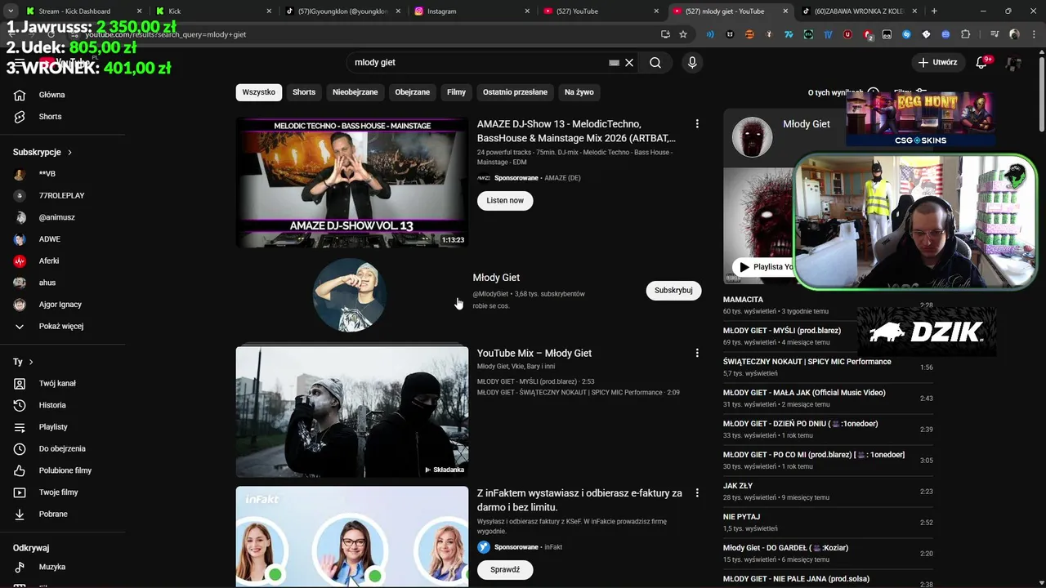Image resolution: width=1046 pixels, height=588 pixels.
Task: Click the Utwórz create button
Action: (x=937, y=62)
